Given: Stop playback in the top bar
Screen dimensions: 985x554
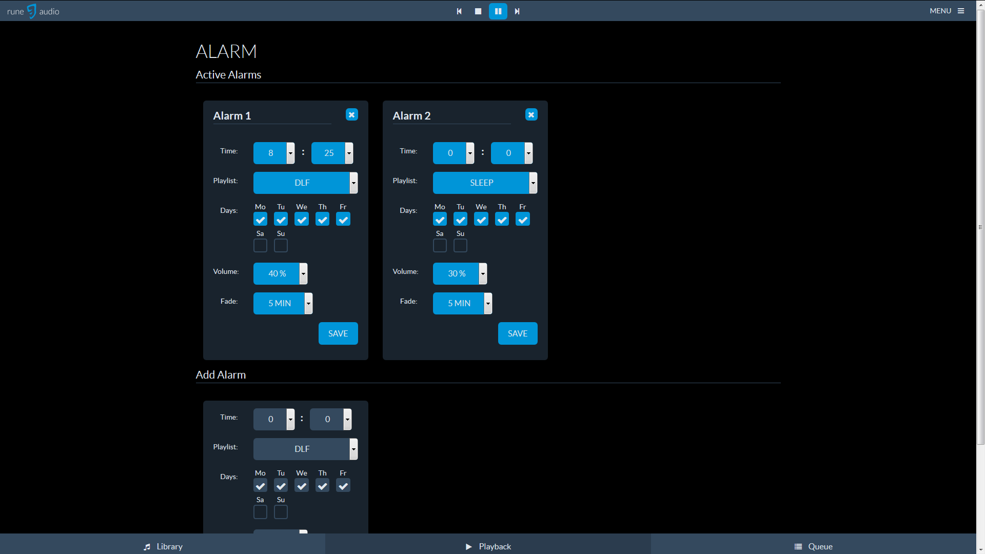Looking at the screenshot, I should point(478,11).
